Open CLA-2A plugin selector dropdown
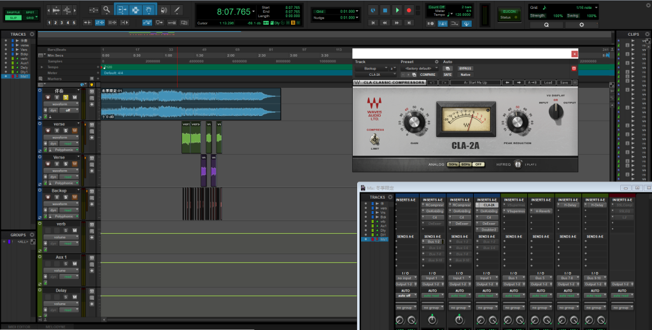This screenshot has height=330, width=652. click(x=375, y=75)
